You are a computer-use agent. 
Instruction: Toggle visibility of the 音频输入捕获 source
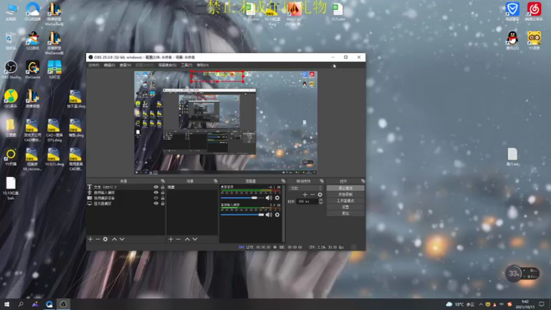156,193
